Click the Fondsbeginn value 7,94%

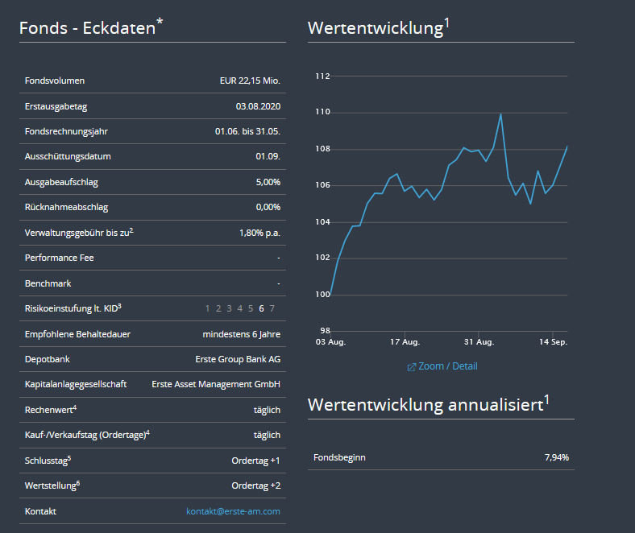tap(556, 457)
